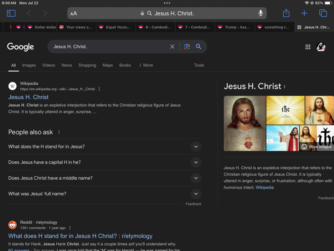Switch to the Books tab
Viewport: 334px width, 251px height.
click(125, 65)
